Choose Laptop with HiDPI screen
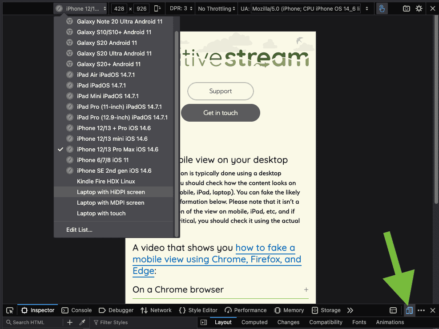This screenshot has width=439, height=329. pyautogui.click(x=111, y=192)
